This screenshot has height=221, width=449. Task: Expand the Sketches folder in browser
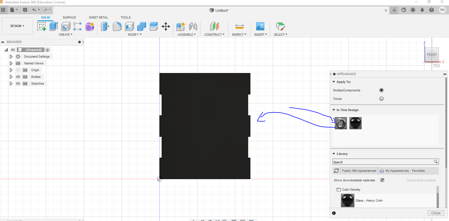tap(11, 84)
